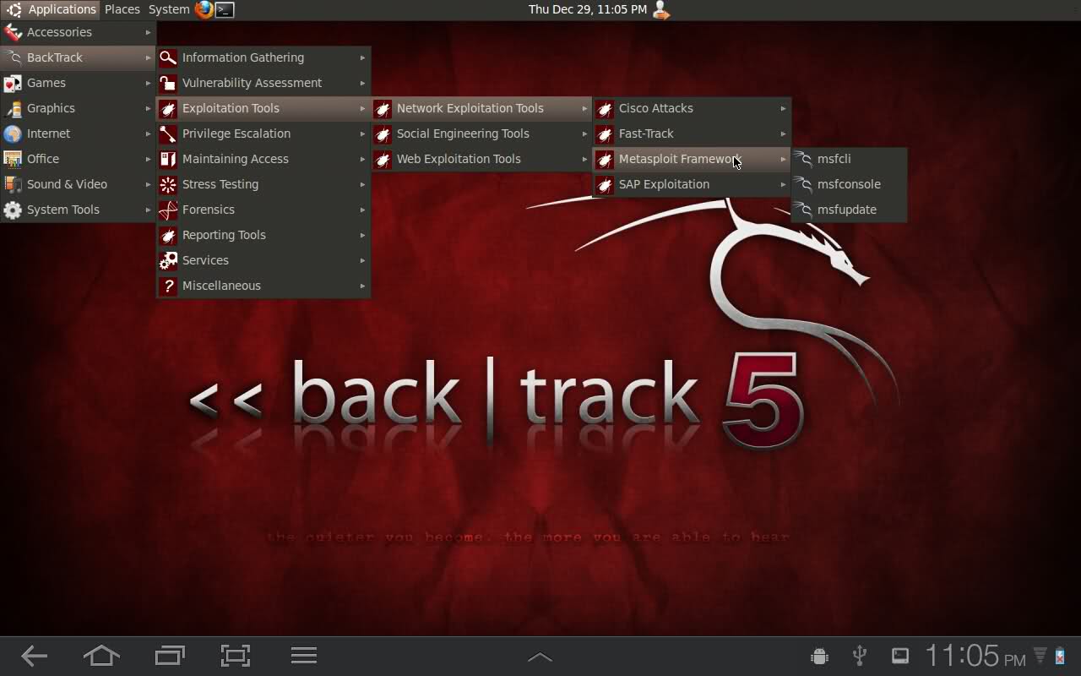Open the Cisco Attacks submenu

click(692, 108)
